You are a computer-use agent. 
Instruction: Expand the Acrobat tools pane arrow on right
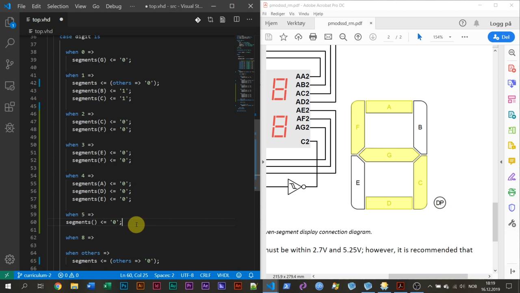tap(501, 162)
